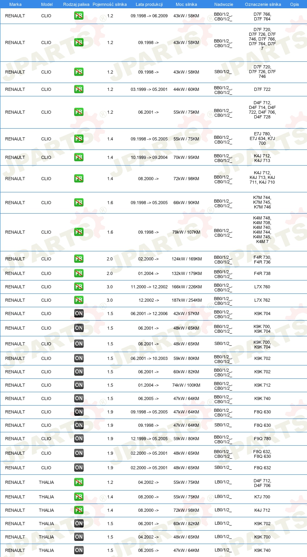Select the F4R 738 engine code cell
307x557 pixels.
(x=262, y=273)
